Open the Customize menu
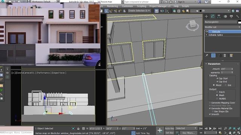Screen dimensions: 241x135 click(x=127, y=6)
